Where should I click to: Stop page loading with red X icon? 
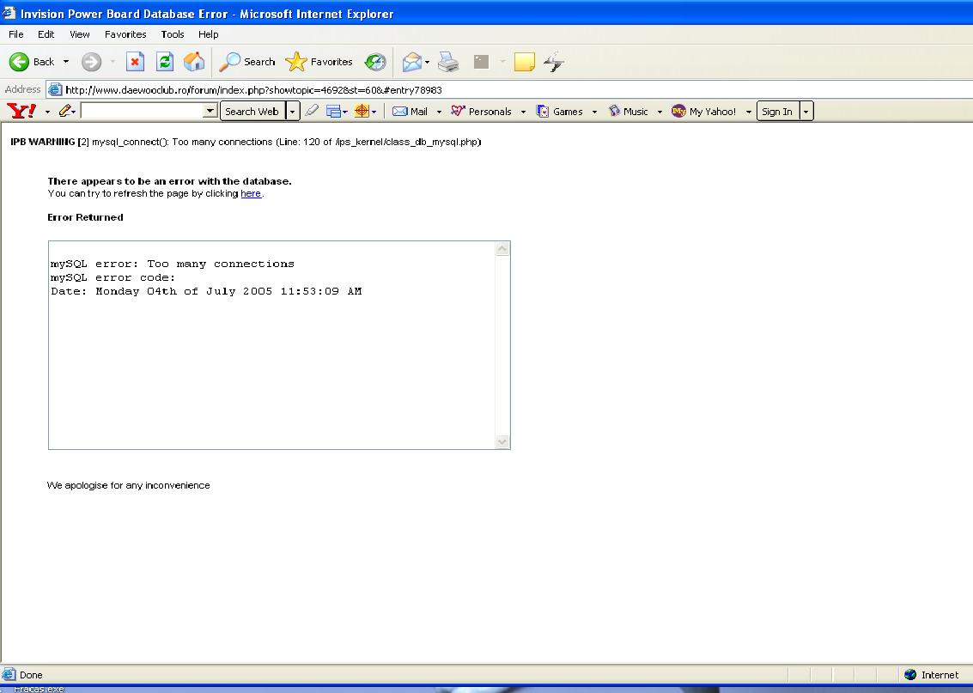click(x=136, y=62)
